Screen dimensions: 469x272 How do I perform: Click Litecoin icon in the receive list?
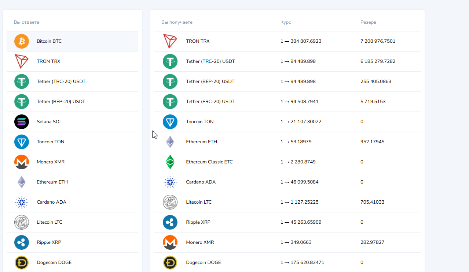170,202
